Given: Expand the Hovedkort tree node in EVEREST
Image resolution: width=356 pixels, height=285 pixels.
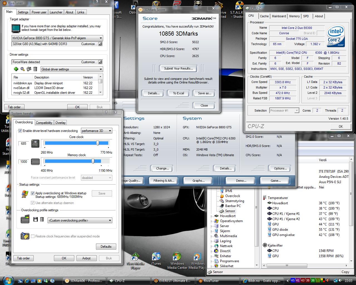Looking at the screenshot, I should (212, 216).
